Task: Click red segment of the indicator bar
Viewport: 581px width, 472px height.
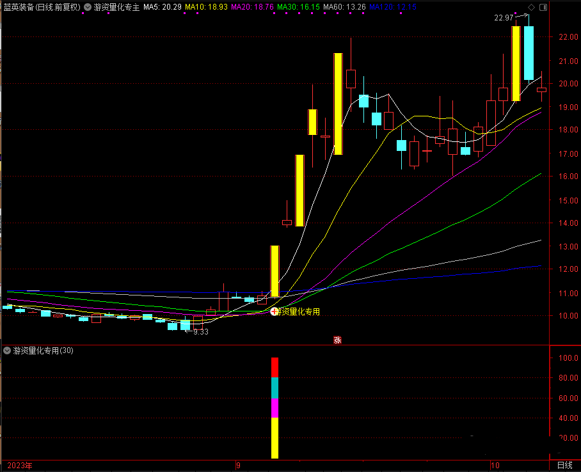Action: tap(275, 367)
